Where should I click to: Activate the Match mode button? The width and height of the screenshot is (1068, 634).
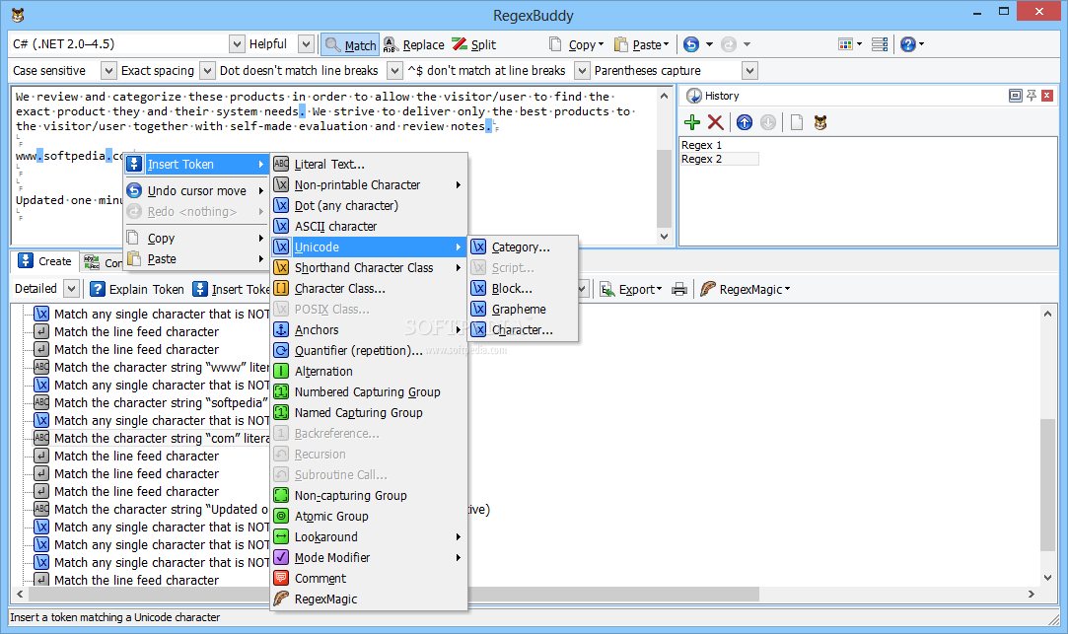click(350, 45)
